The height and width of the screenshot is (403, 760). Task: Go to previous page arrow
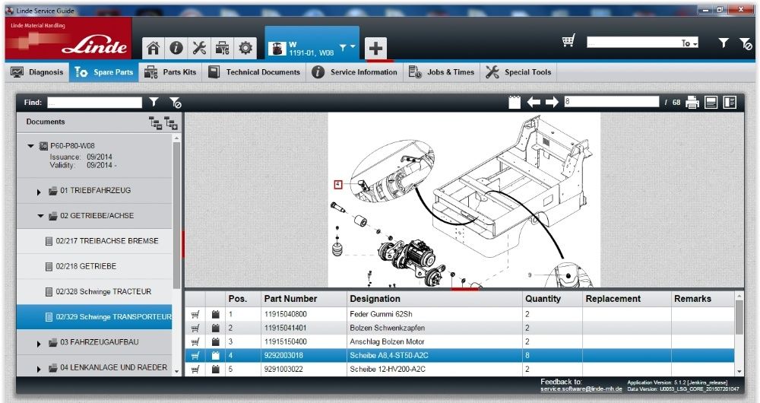[534, 102]
